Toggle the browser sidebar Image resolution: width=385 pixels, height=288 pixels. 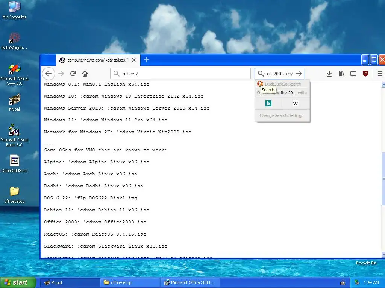[353, 73]
